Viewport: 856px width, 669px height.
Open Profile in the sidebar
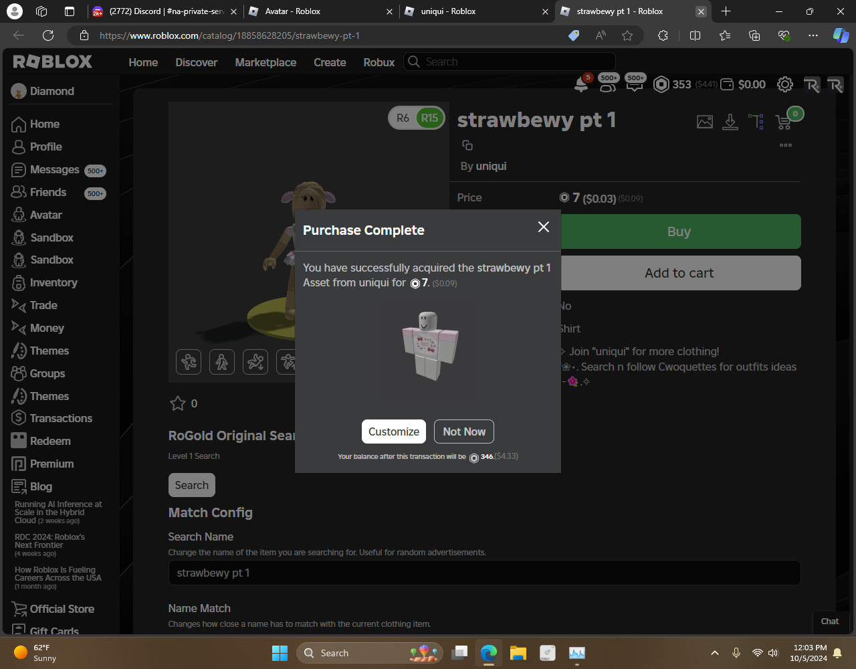[45, 147]
